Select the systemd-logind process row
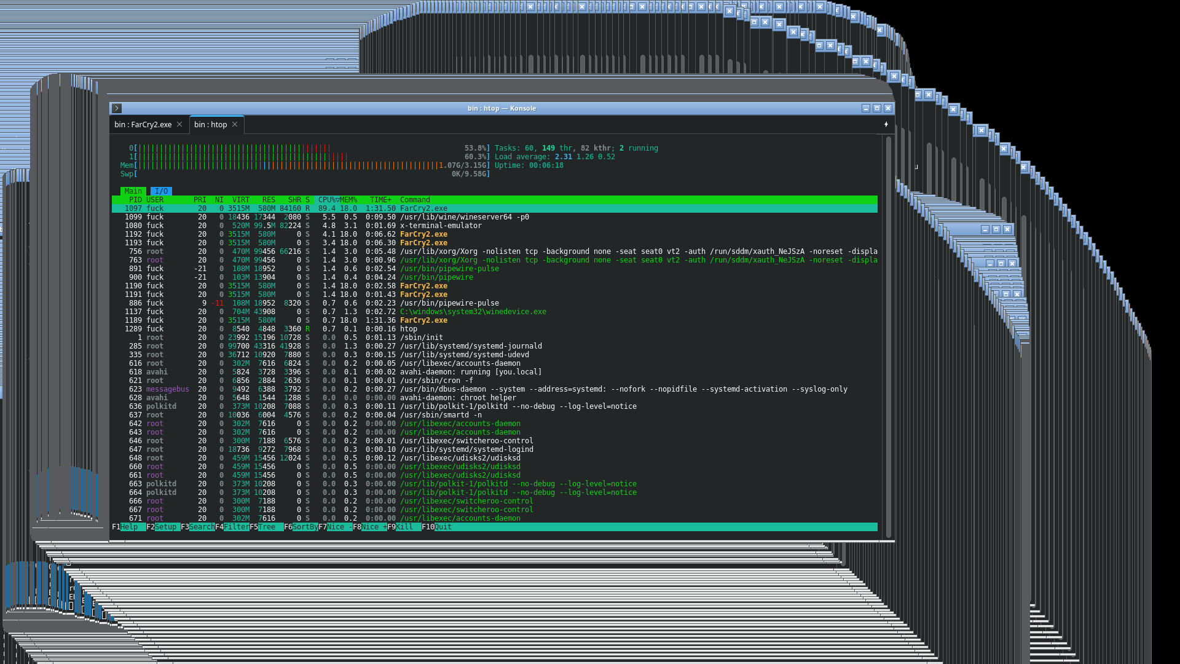 click(x=495, y=449)
